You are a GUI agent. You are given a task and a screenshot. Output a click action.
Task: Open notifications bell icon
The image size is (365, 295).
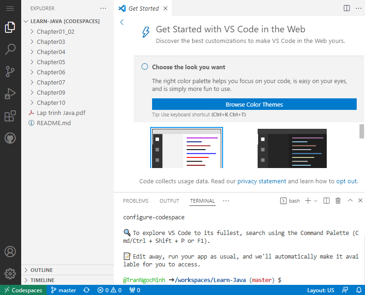359,290
